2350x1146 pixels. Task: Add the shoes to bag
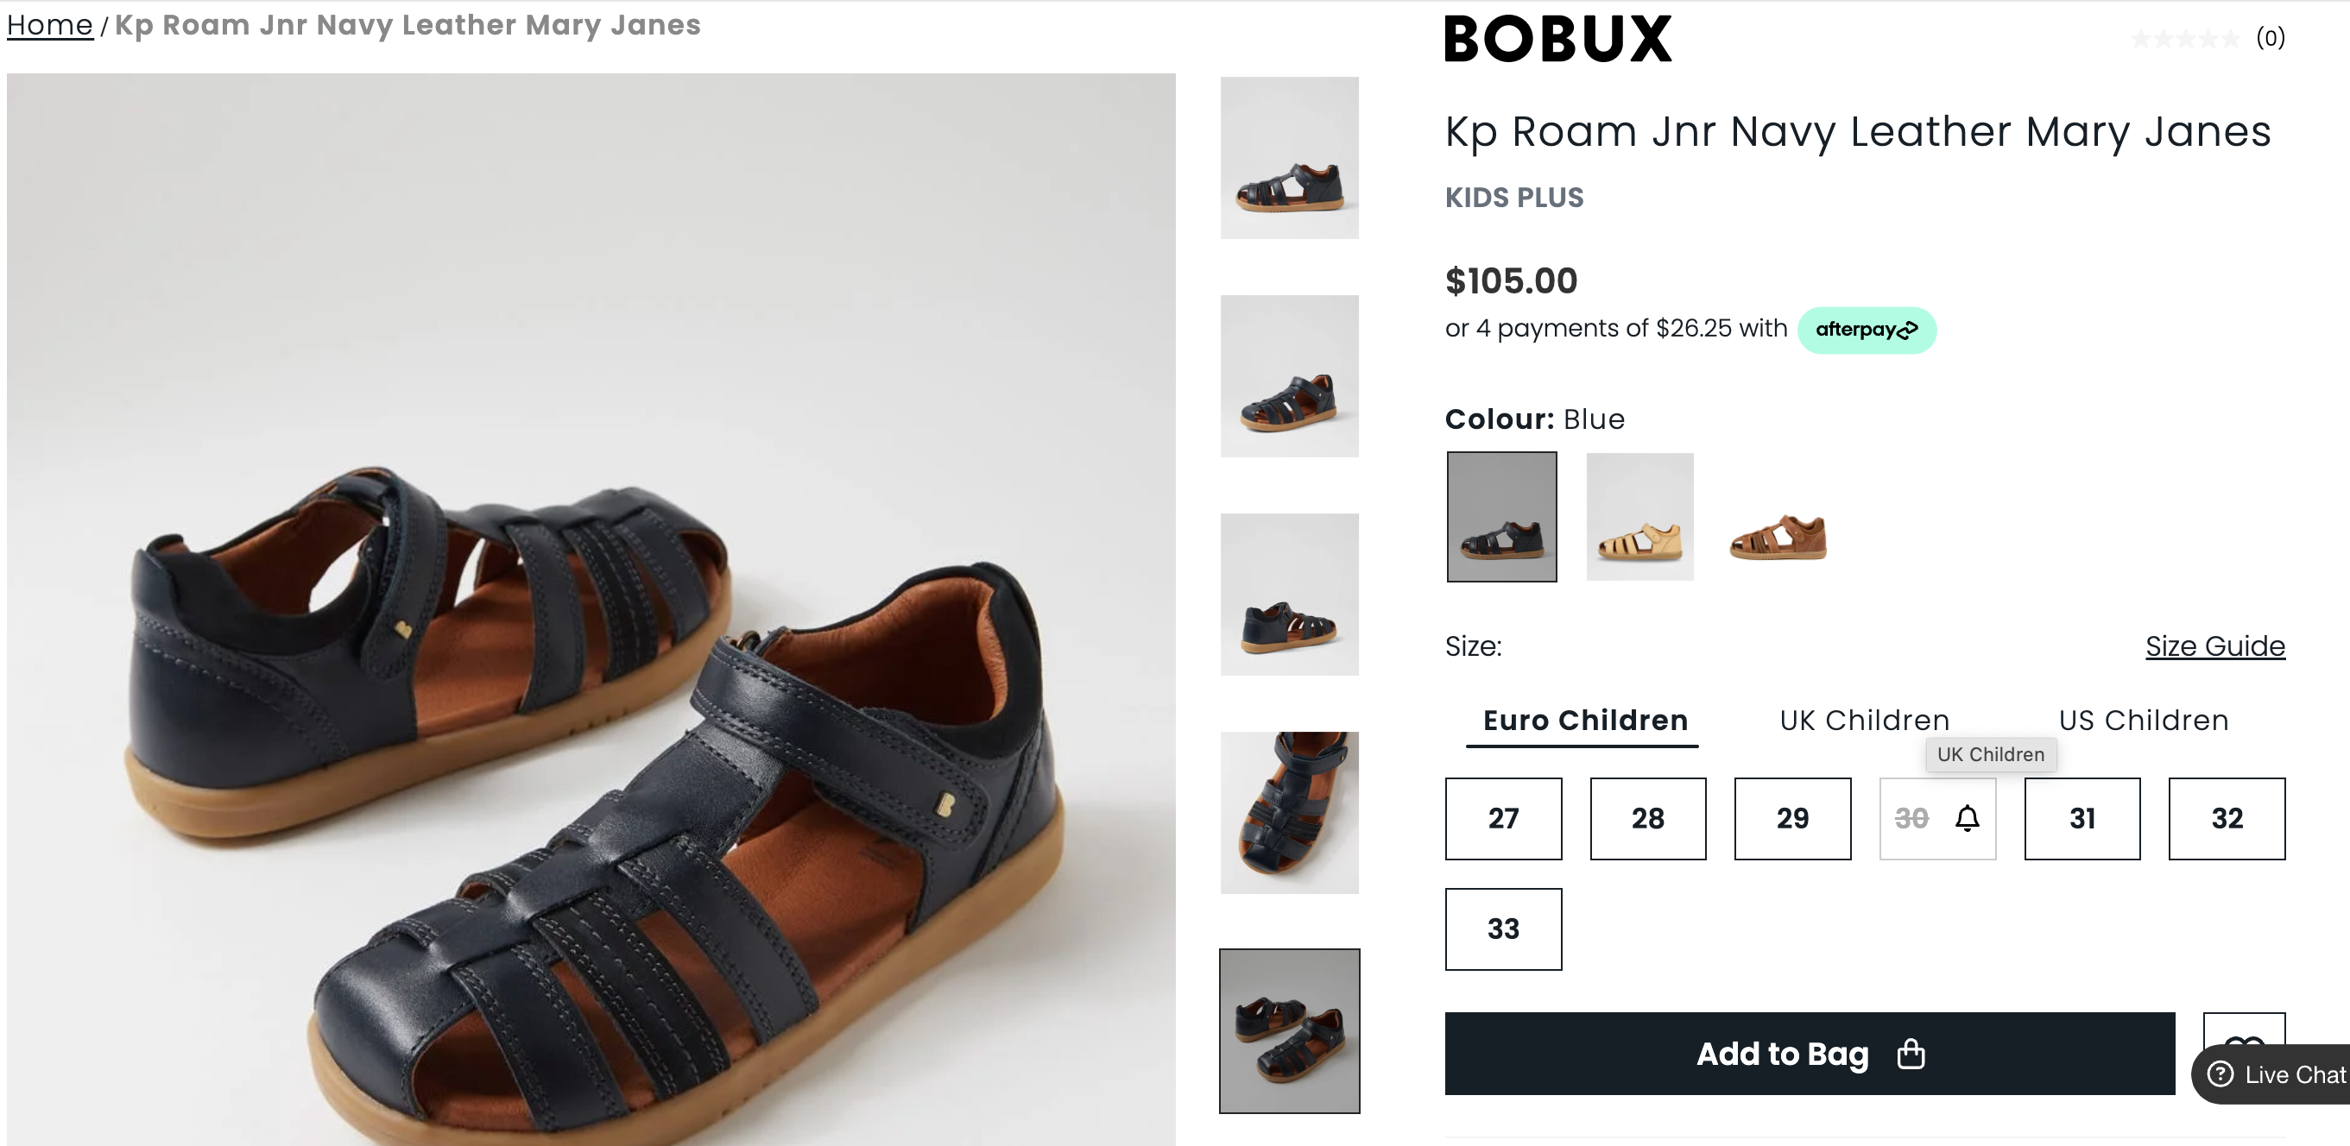coord(1809,1053)
